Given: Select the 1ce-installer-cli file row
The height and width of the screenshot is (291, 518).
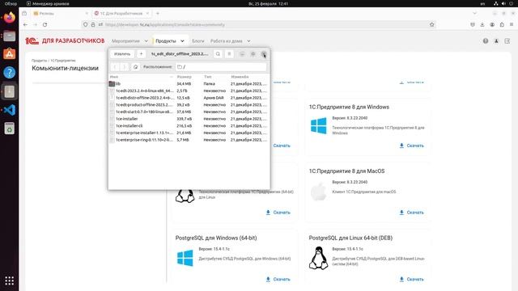Looking at the screenshot, I should (x=189, y=126).
